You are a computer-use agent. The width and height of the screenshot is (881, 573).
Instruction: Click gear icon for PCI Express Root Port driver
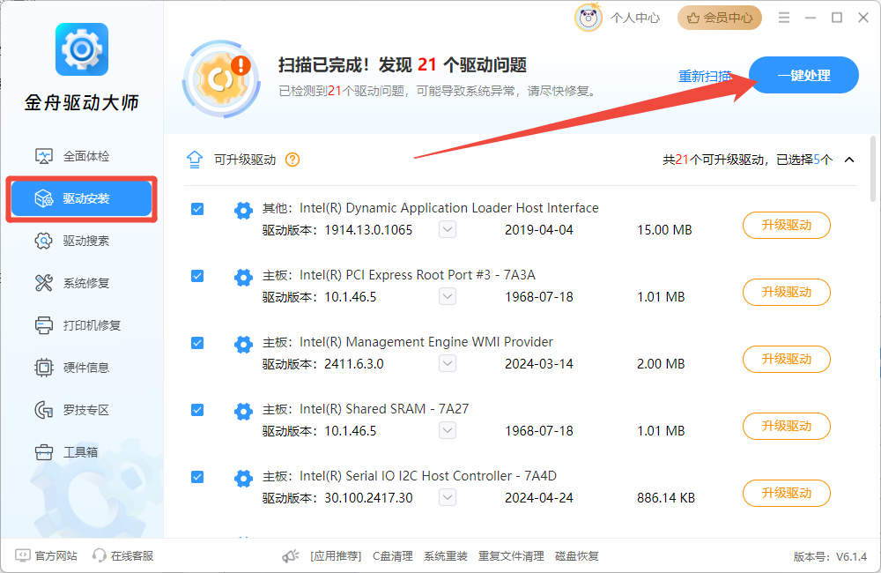243,277
